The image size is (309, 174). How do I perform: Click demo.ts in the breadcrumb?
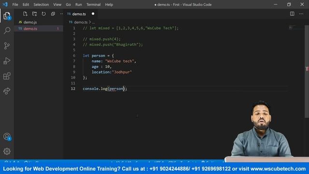pos(81,22)
